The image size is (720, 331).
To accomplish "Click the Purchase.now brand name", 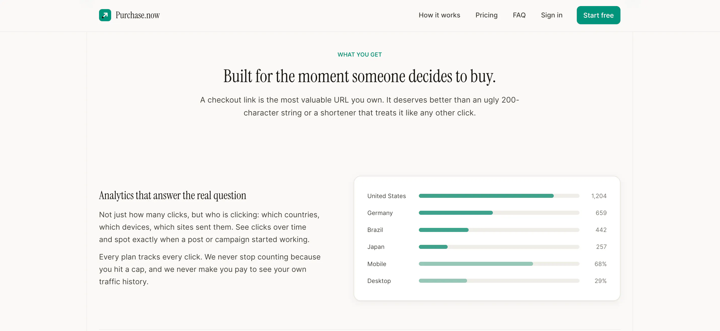I will 137,15.
